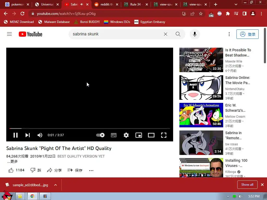Install app icon in address bar
The height and width of the screenshot is (200, 267).
click(184, 14)
